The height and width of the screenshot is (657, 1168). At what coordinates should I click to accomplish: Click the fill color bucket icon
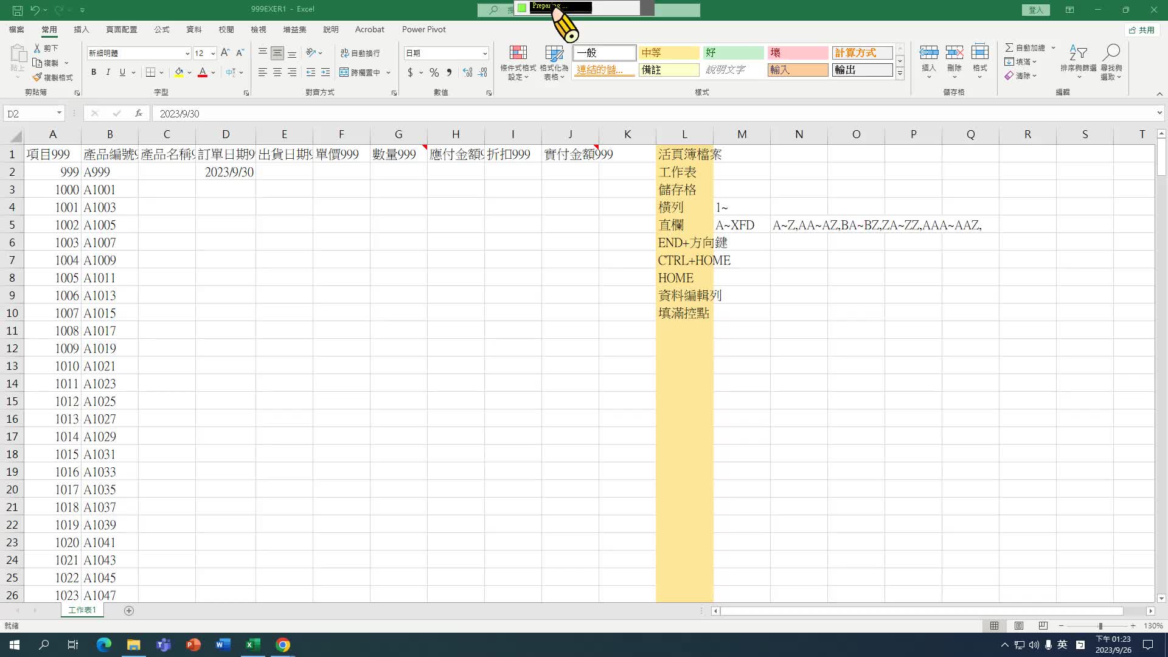pyautogui.click(x=179, y=72)
